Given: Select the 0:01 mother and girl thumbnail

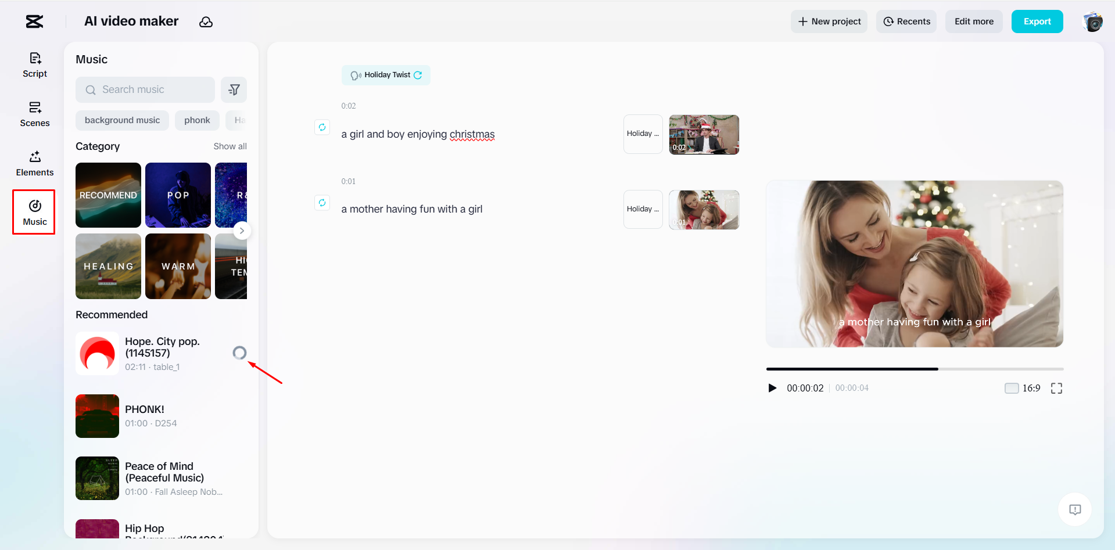Looking at the screenshot, I should point(704,210).
